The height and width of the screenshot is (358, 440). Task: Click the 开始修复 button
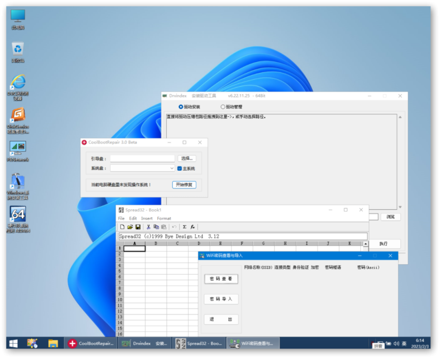(x=184, y=185)
